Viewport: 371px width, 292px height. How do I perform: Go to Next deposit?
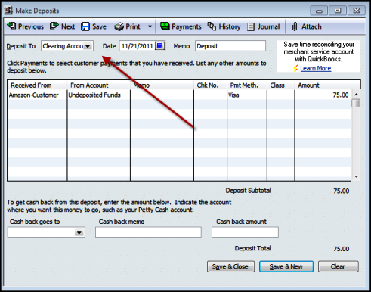pos(62,26)
